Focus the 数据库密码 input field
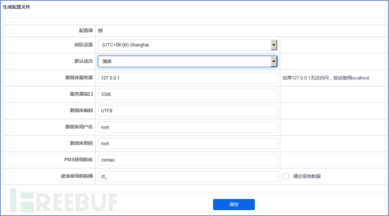This screenshot has height=216, width=389. pos(188,143)
